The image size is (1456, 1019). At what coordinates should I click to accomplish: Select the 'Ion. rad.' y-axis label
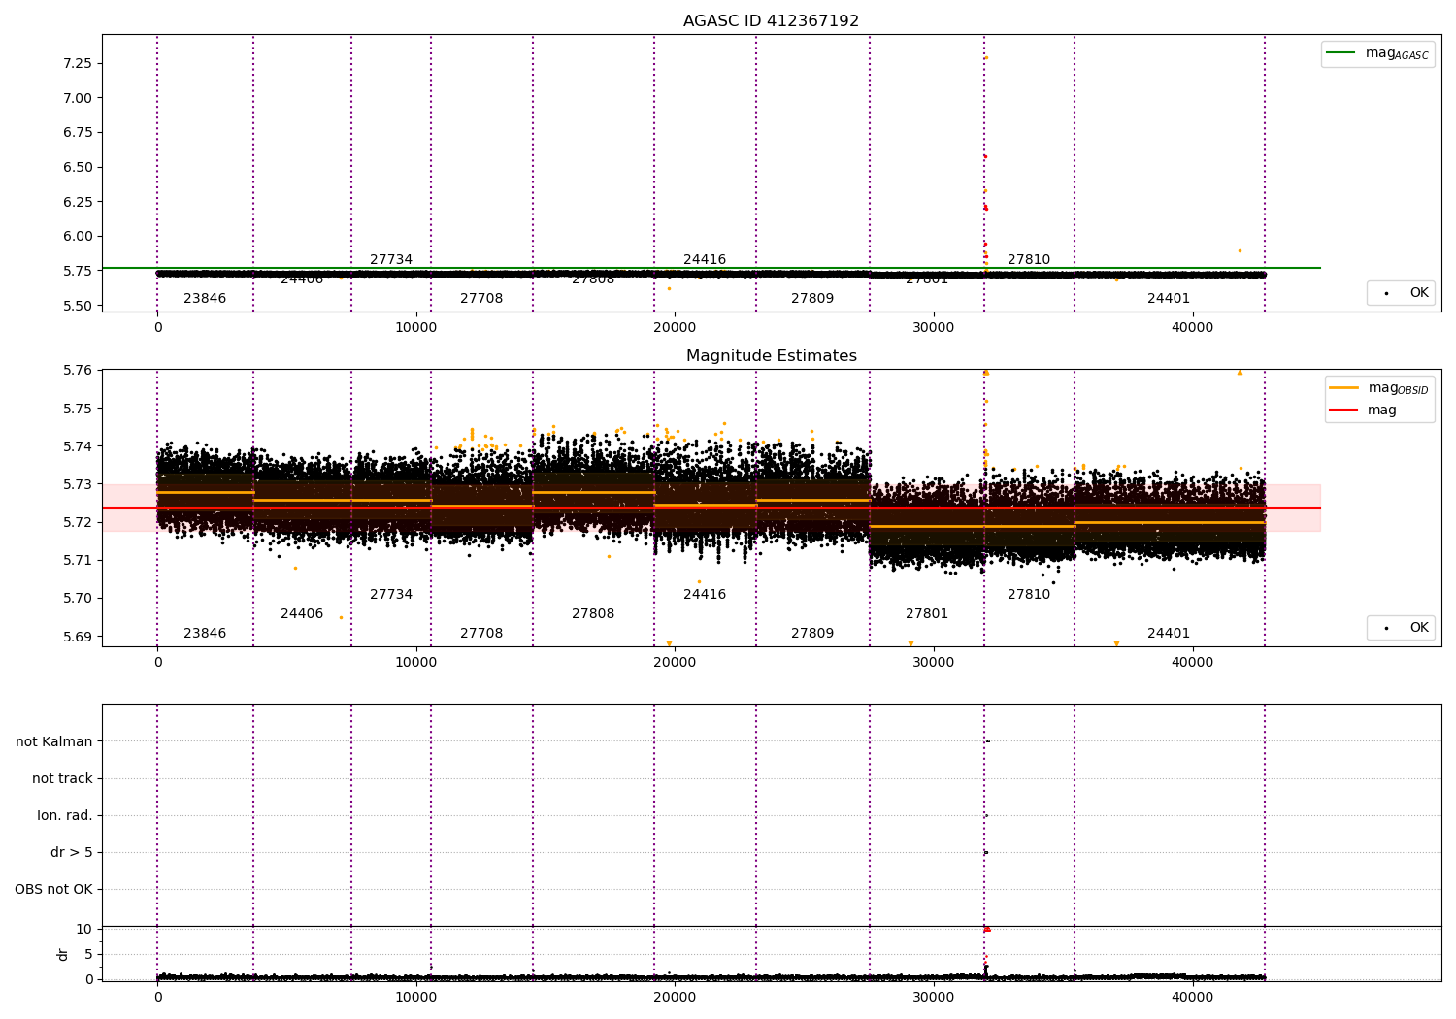coord(65,815)
